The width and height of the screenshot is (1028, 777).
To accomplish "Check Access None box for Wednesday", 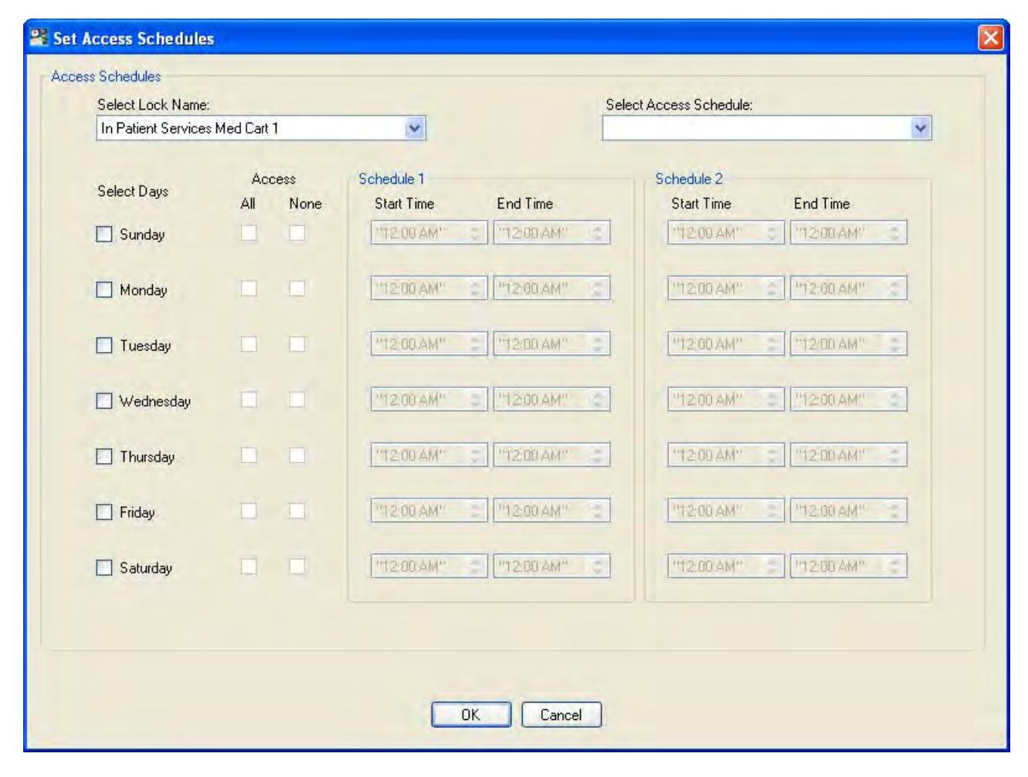I will coord(297,399).
